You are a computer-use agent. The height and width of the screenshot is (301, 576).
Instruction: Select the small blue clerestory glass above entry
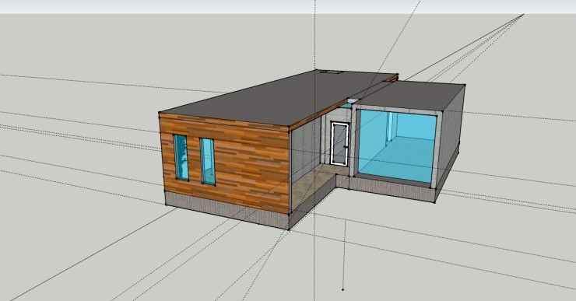pyautogui.click(x=346, y=105)
